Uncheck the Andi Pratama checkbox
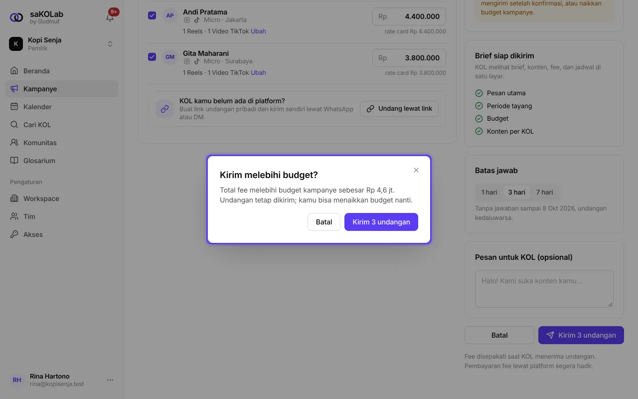 click(152, 15)
